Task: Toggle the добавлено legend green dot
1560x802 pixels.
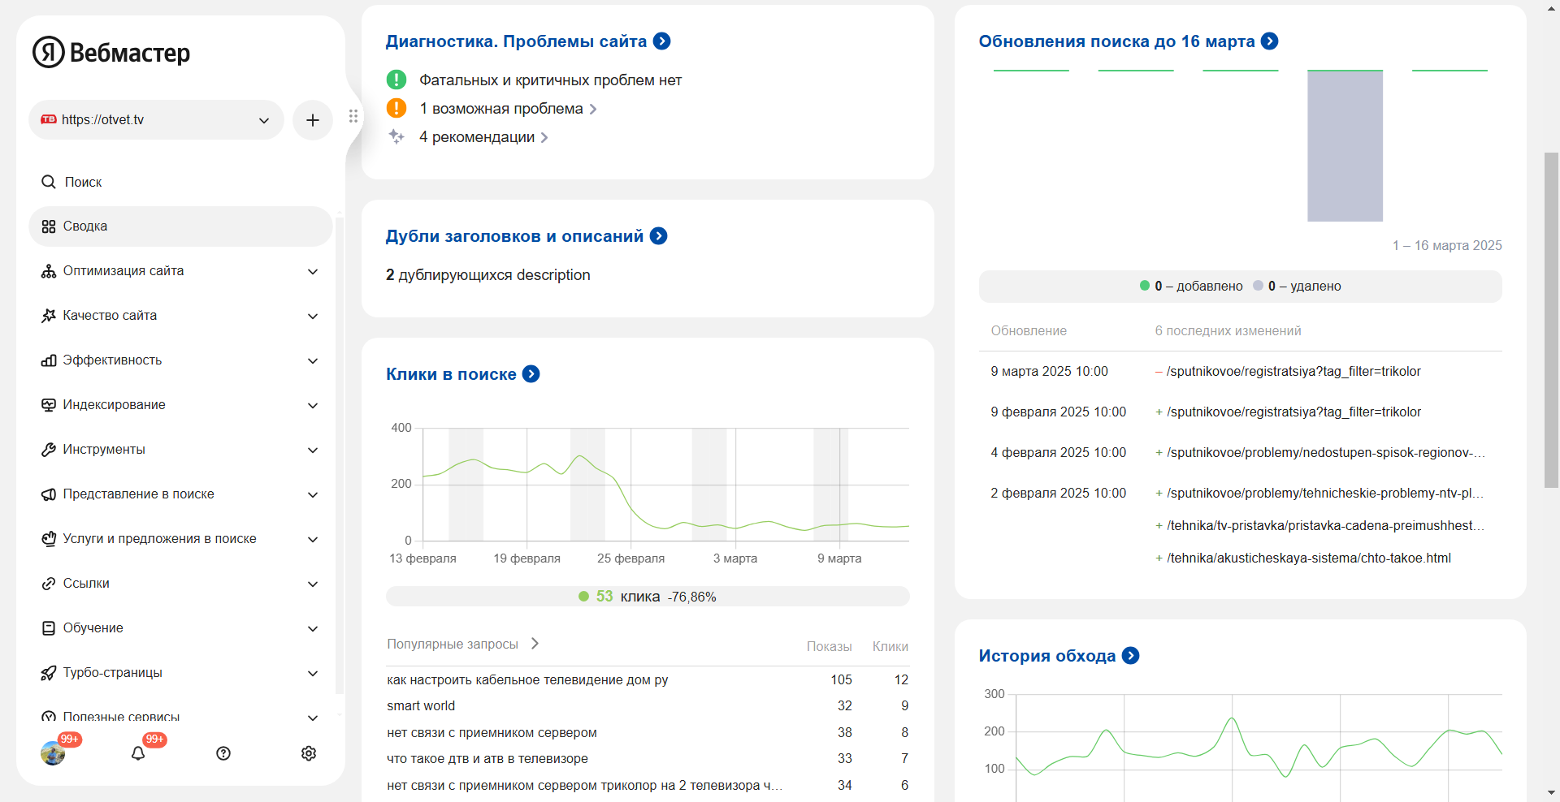Action: coord(1145,286)
